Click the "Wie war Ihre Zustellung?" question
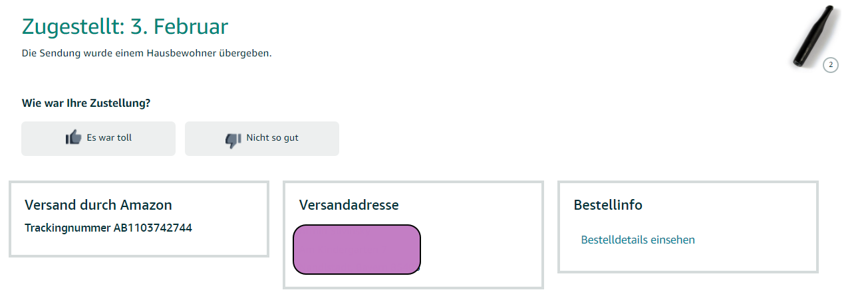866x294 pixels. tap(86, 103)
